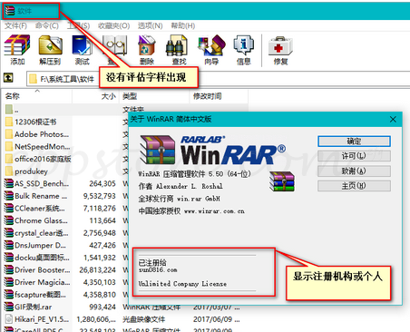Open the 文件(F) menu

[x=15, y=25]
